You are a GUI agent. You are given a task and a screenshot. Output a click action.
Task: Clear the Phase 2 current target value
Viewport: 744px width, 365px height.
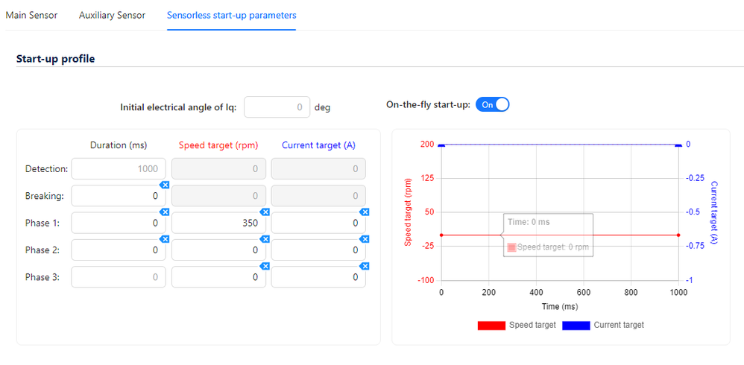click(365, 239)
